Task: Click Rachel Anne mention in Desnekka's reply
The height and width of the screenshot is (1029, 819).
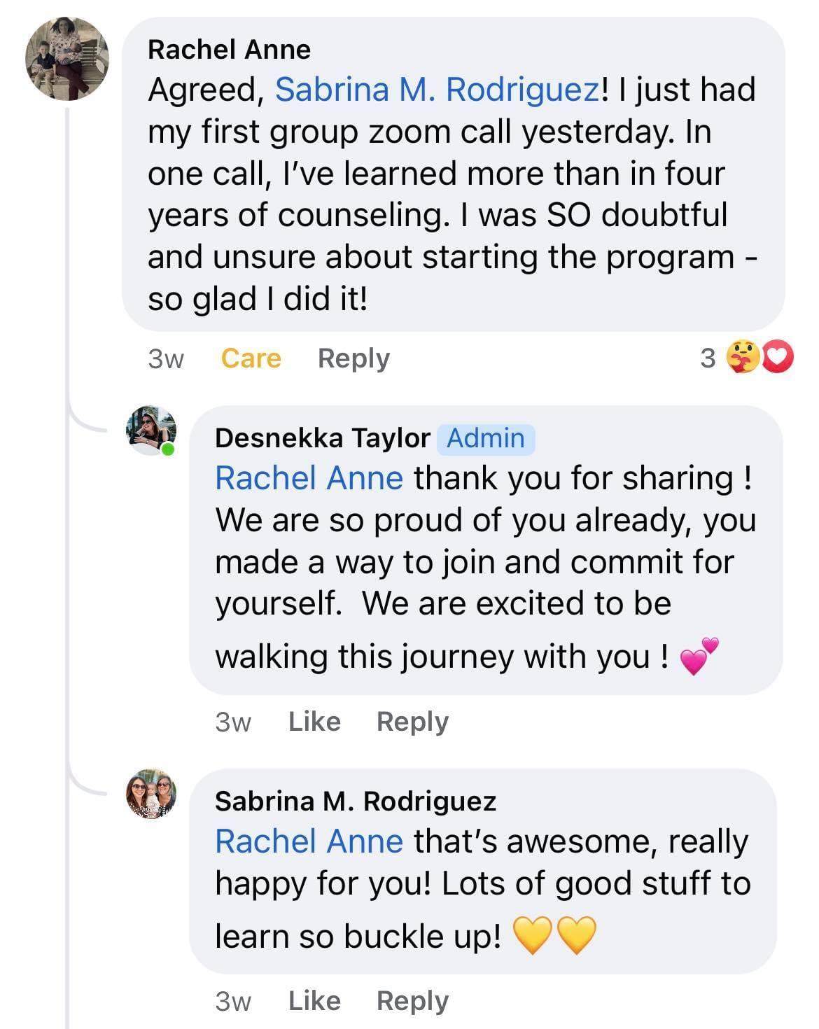Action: 309,478
